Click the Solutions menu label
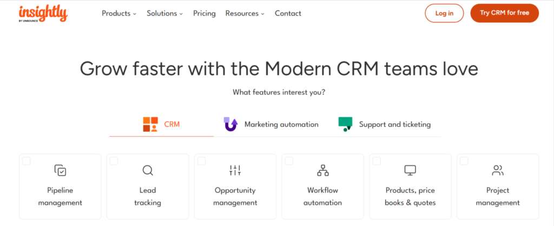554x226 pixels. coord(162,14)
